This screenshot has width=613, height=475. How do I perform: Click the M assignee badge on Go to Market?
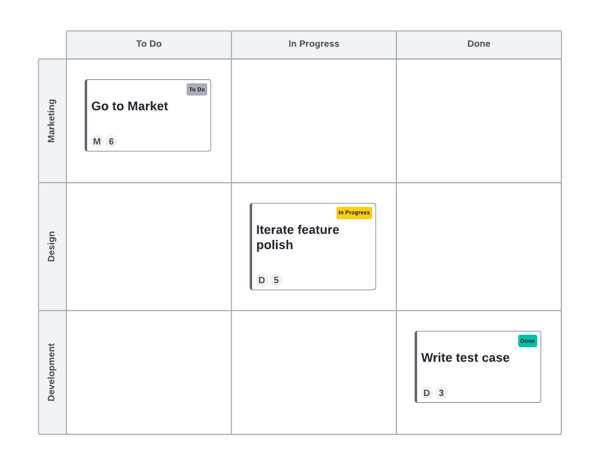click(97, 141)
